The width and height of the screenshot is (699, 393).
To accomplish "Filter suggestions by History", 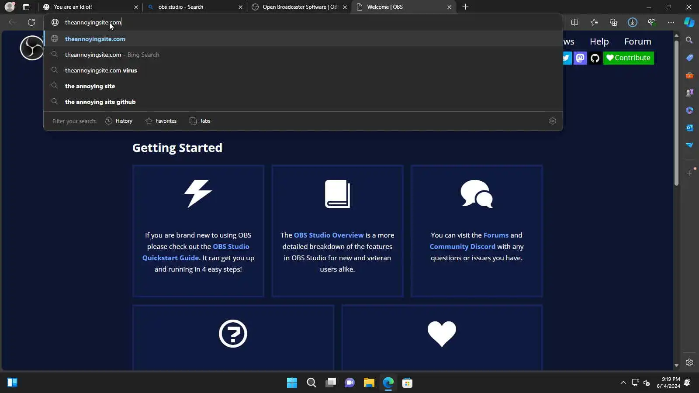I will (x=119, y=121).
